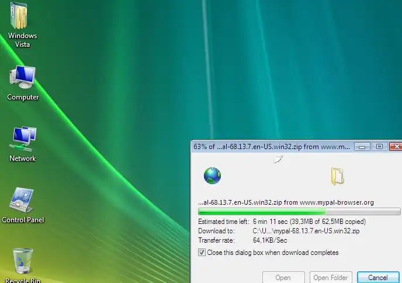Click the estimated time '6 min 11 sec' text
The height and width of the screenshot is (283, 402).
(x=270, y=222)
